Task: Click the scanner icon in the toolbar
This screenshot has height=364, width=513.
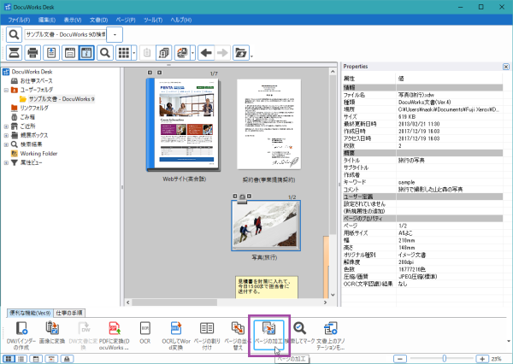Action: [x=14, y=53]
